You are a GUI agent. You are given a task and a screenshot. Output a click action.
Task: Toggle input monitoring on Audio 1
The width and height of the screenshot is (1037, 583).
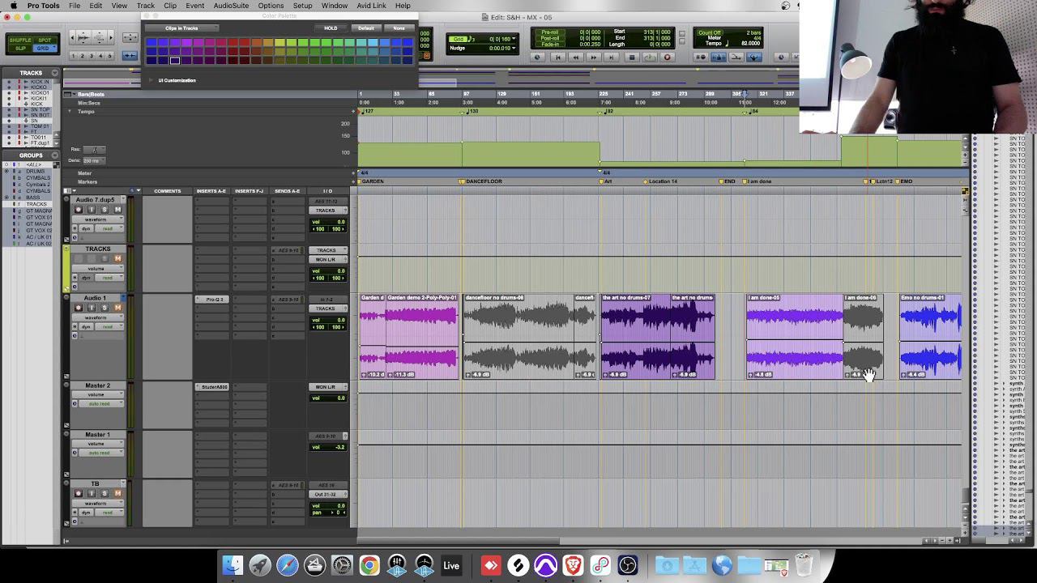[92, 308]
